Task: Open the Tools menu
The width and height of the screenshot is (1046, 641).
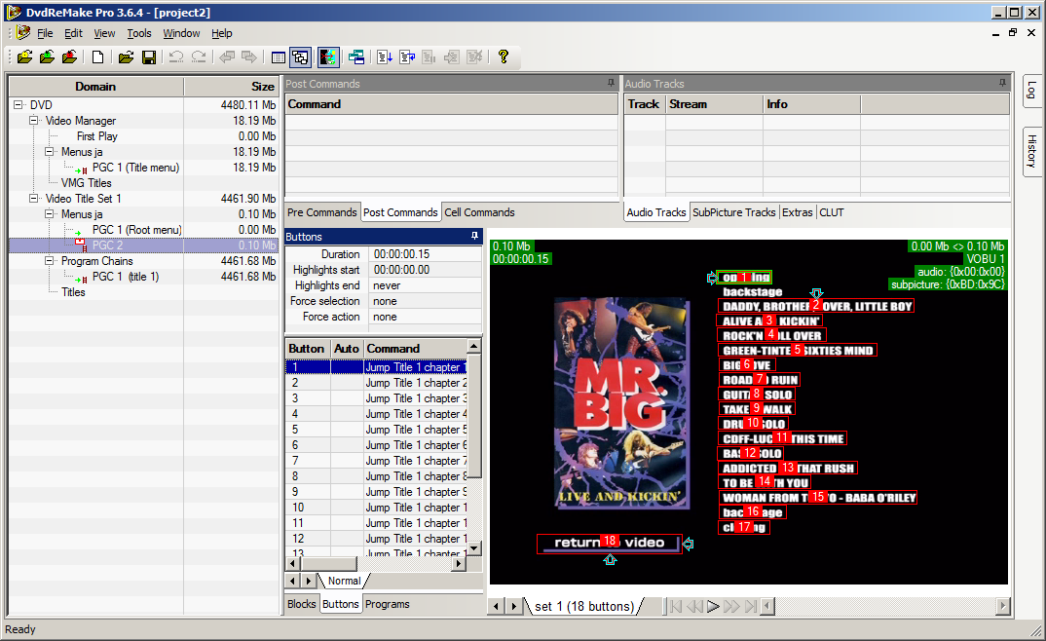Action: 138,33
